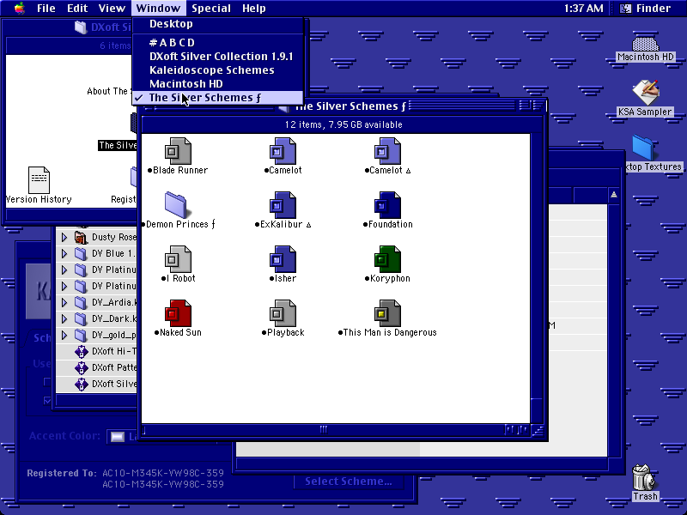
Task: Select the Isher scheme icon
Action: pos(283,259)
